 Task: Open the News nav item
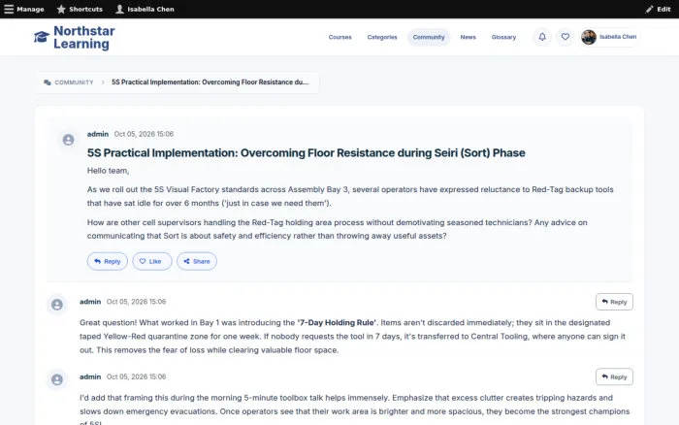(469, 37)
